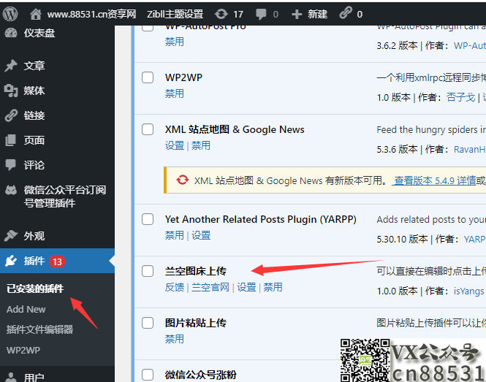Click the home site icon

[x=36, y=14]
